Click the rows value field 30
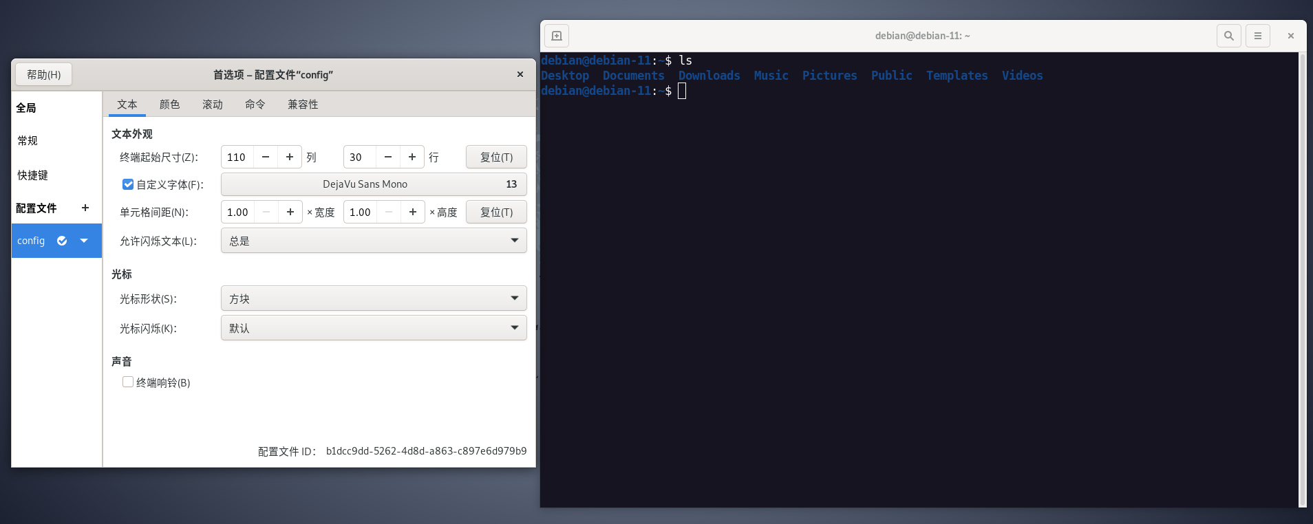 coord(360,157)
